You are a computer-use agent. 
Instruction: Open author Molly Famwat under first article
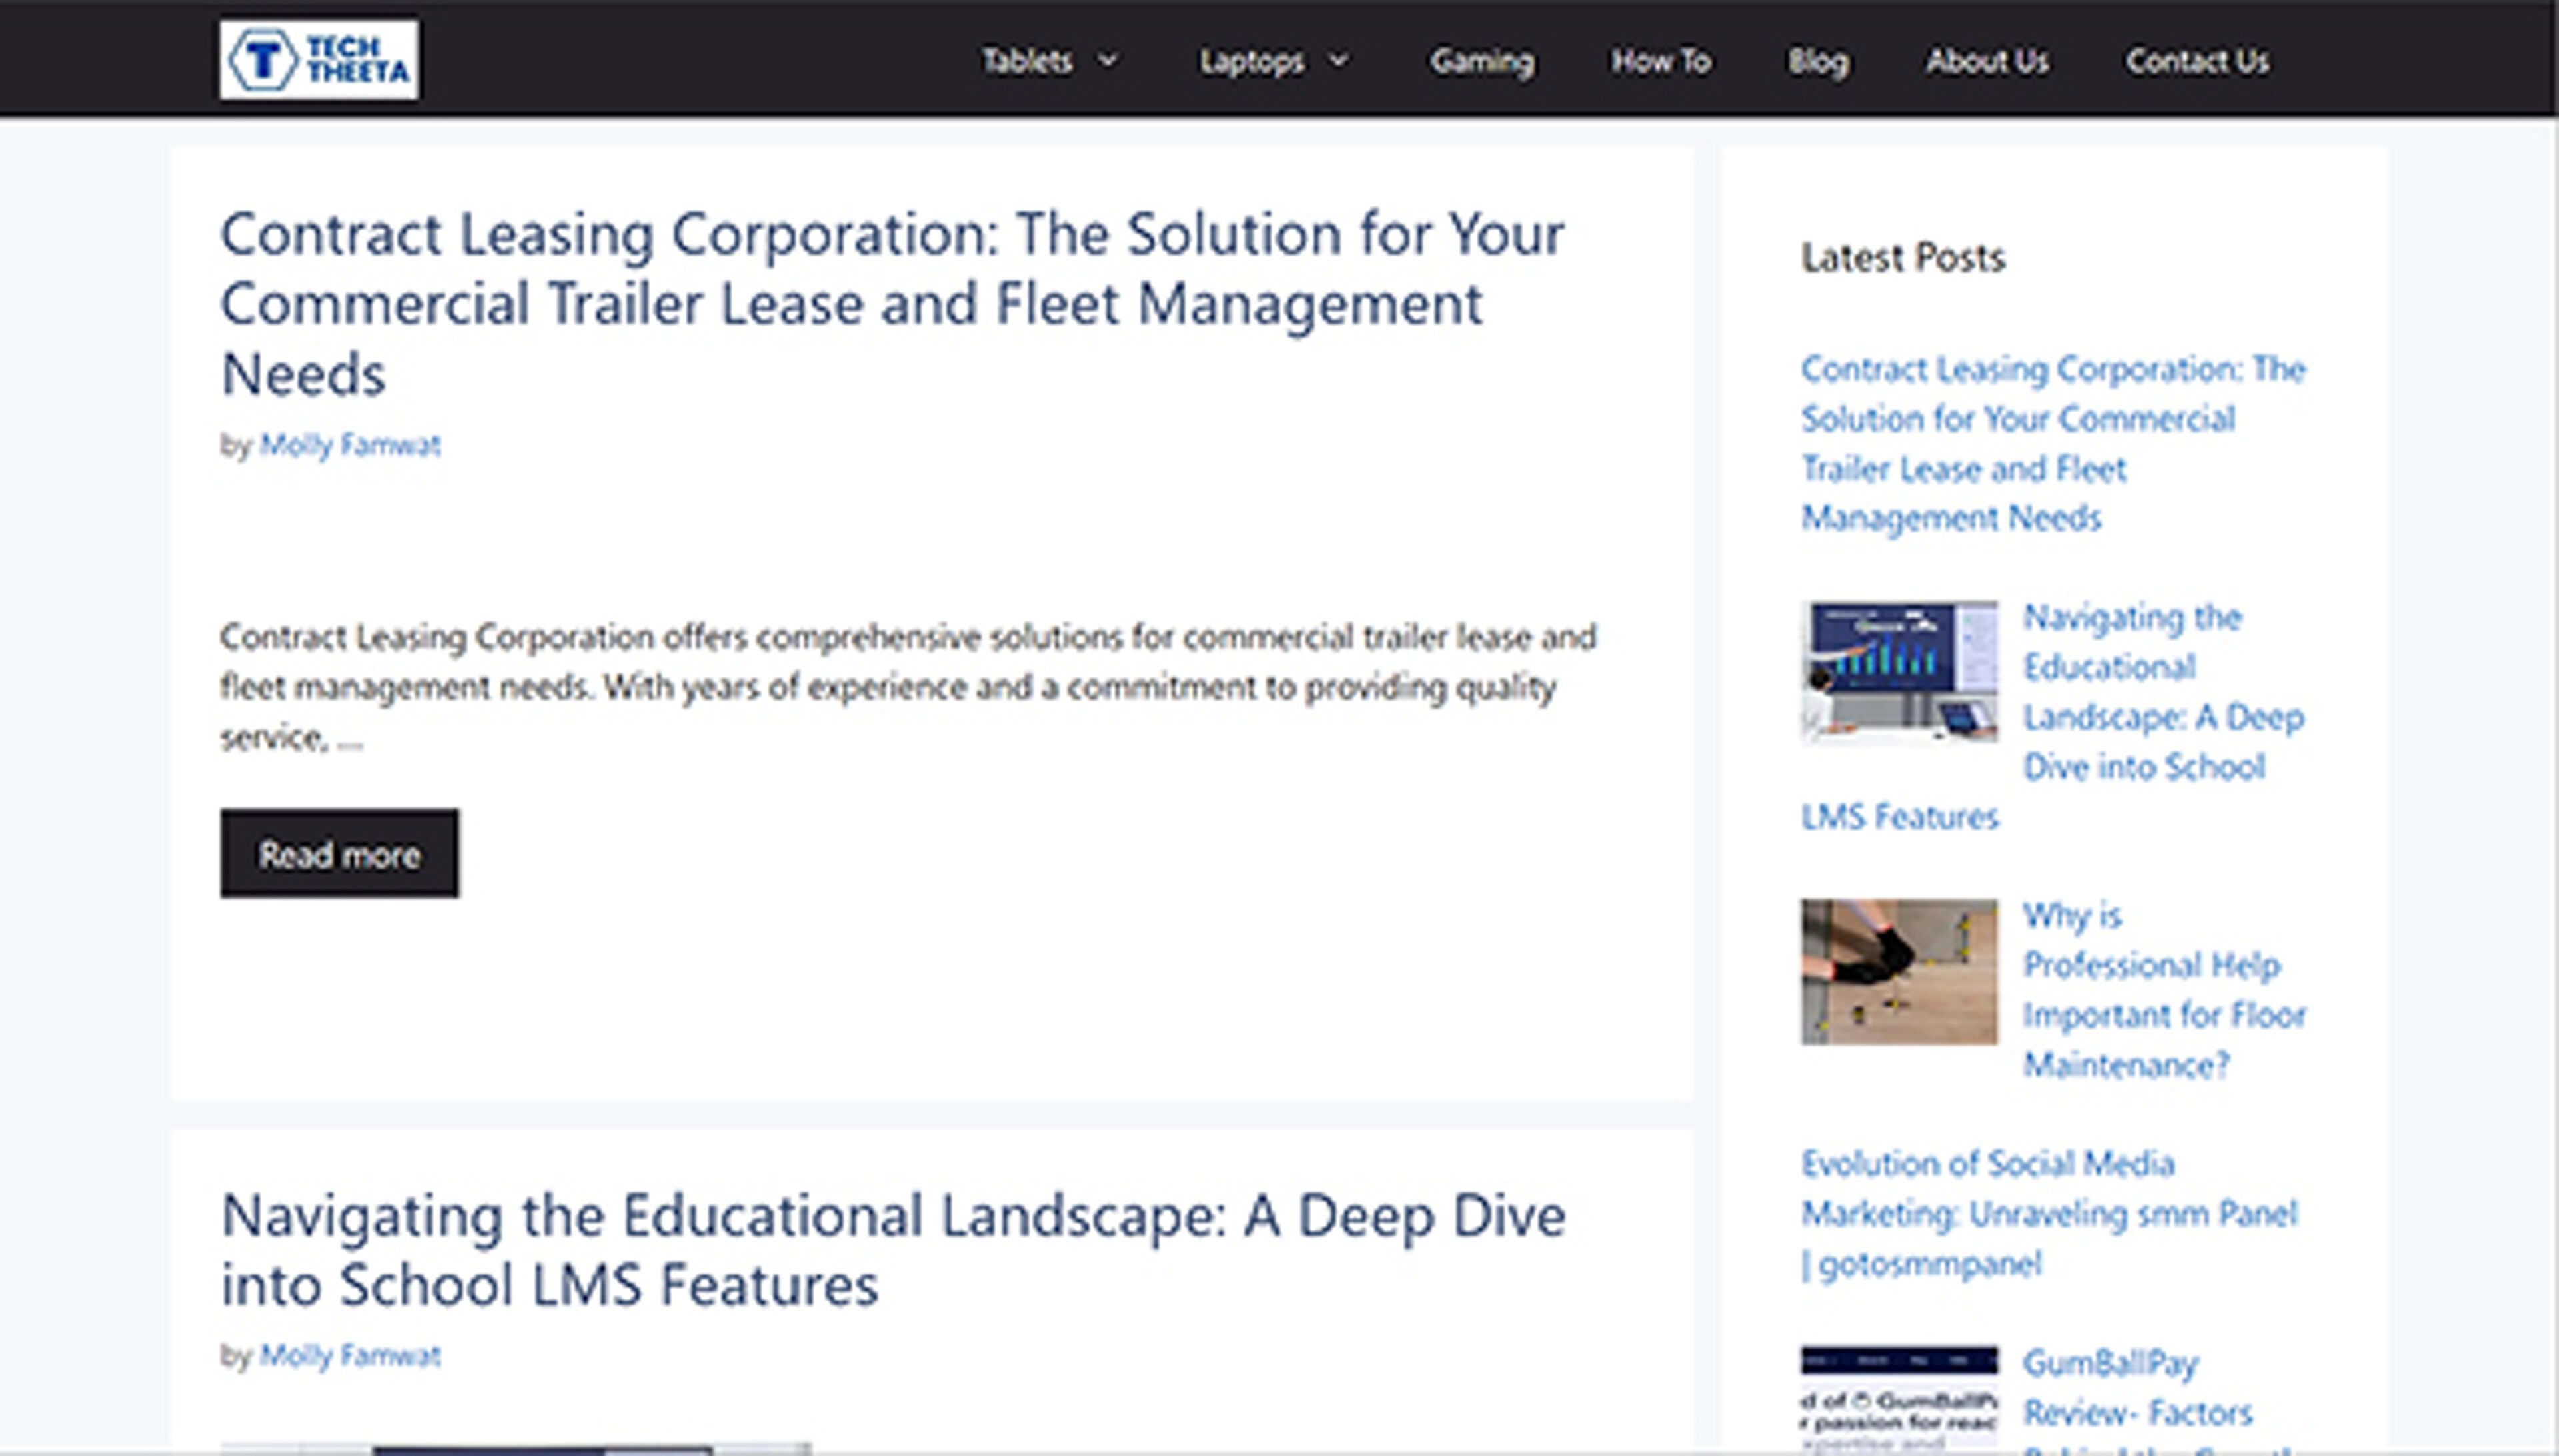[x=349, y=445]
